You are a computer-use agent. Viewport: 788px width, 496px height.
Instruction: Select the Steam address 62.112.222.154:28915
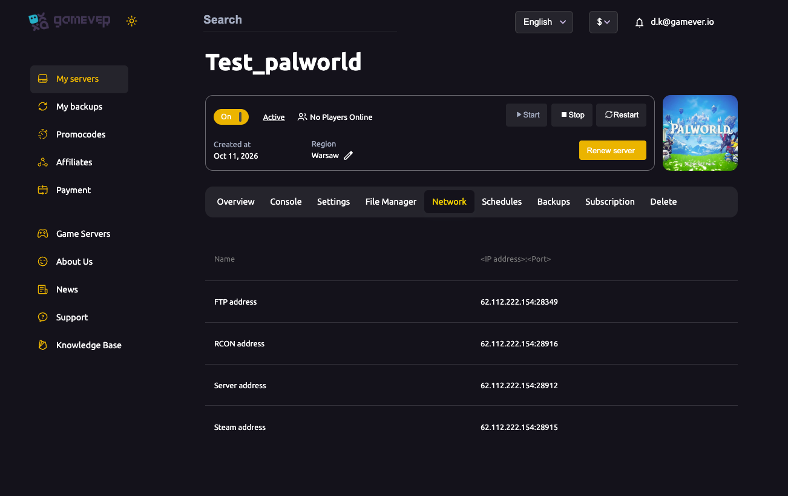519,427
